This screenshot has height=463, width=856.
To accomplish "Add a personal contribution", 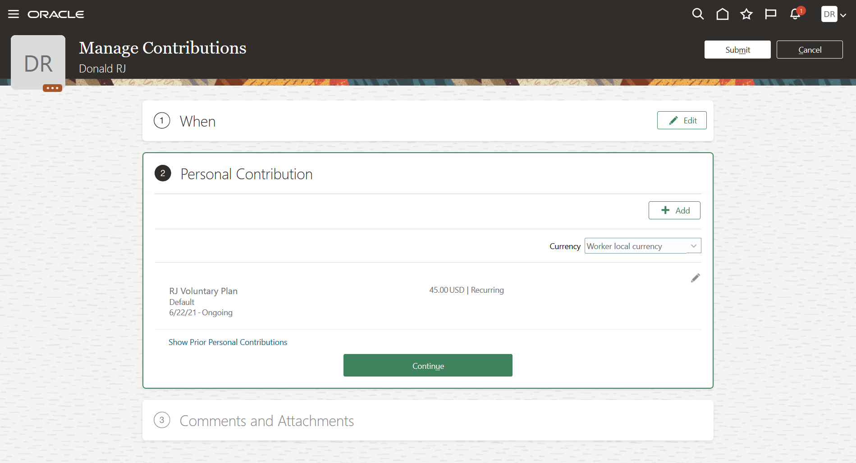I will 674,210.
